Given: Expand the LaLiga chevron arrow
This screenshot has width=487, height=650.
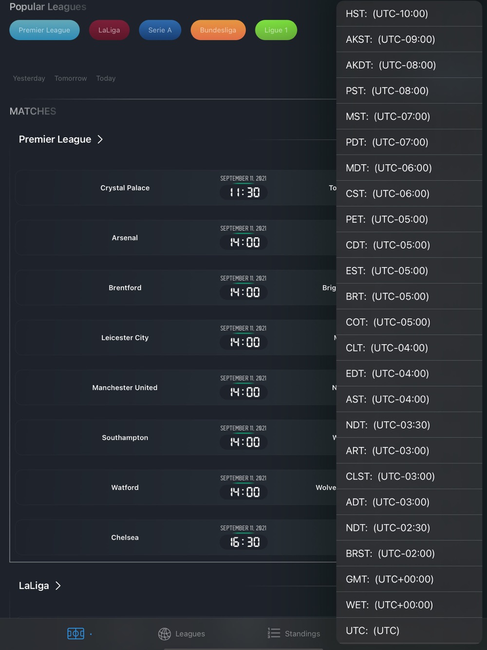Looking at the screenshot, I should [x=58, y=586].
